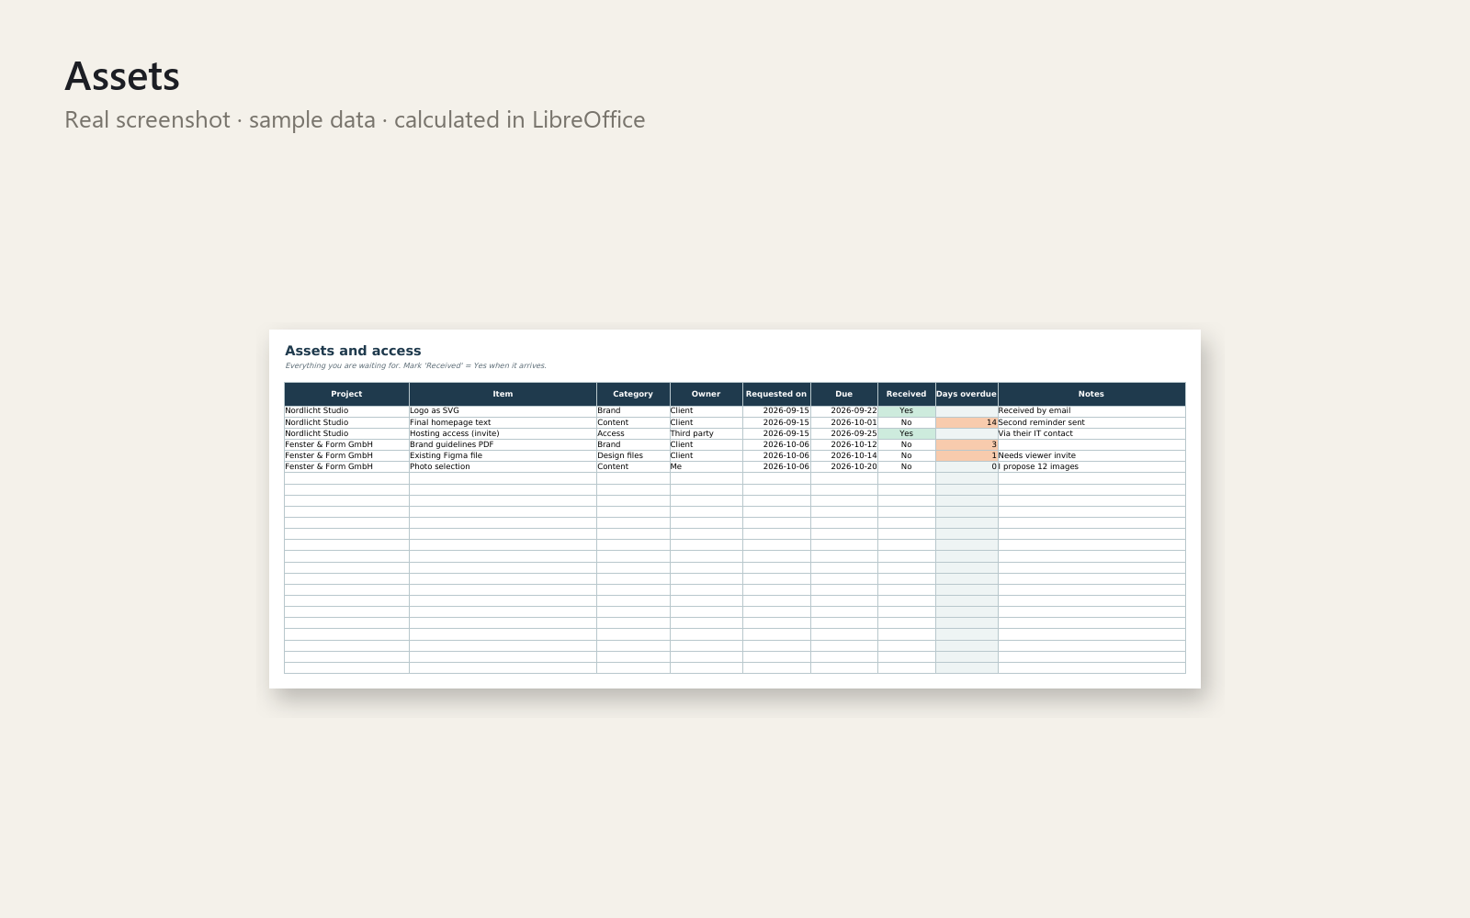Screen dimensions: 1470x918
Task: Select the 'Third party' owner cell
Action: [x=707, y=433]
